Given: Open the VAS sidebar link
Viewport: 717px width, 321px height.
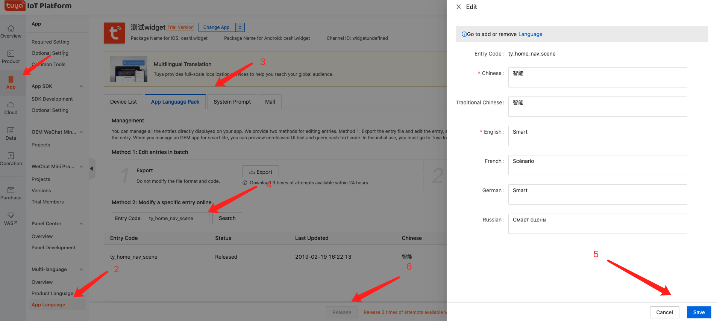Looking at the screenshot, I should 11,219.
